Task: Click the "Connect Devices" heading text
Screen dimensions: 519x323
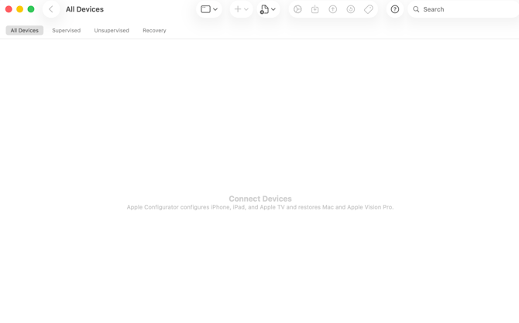Action: pos(260,199)
